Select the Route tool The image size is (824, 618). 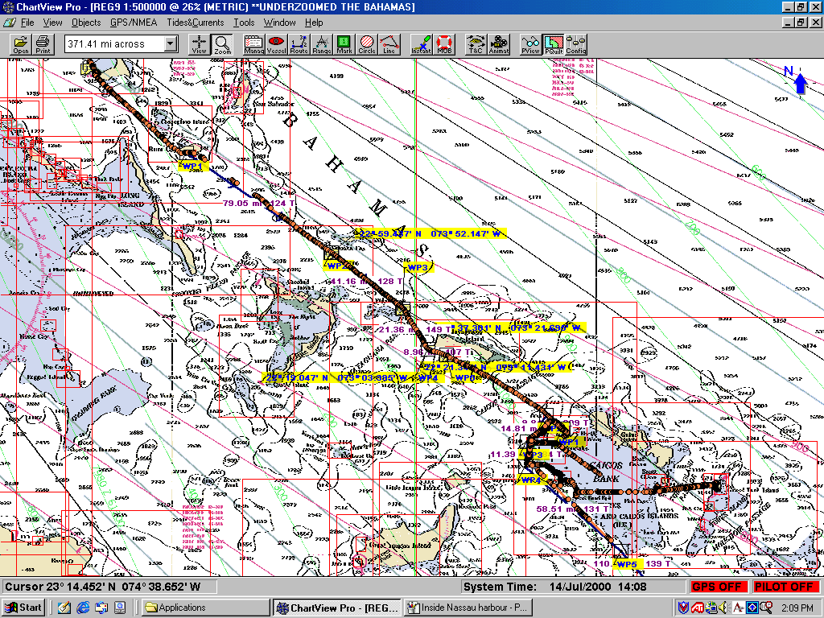coord(299,45)
